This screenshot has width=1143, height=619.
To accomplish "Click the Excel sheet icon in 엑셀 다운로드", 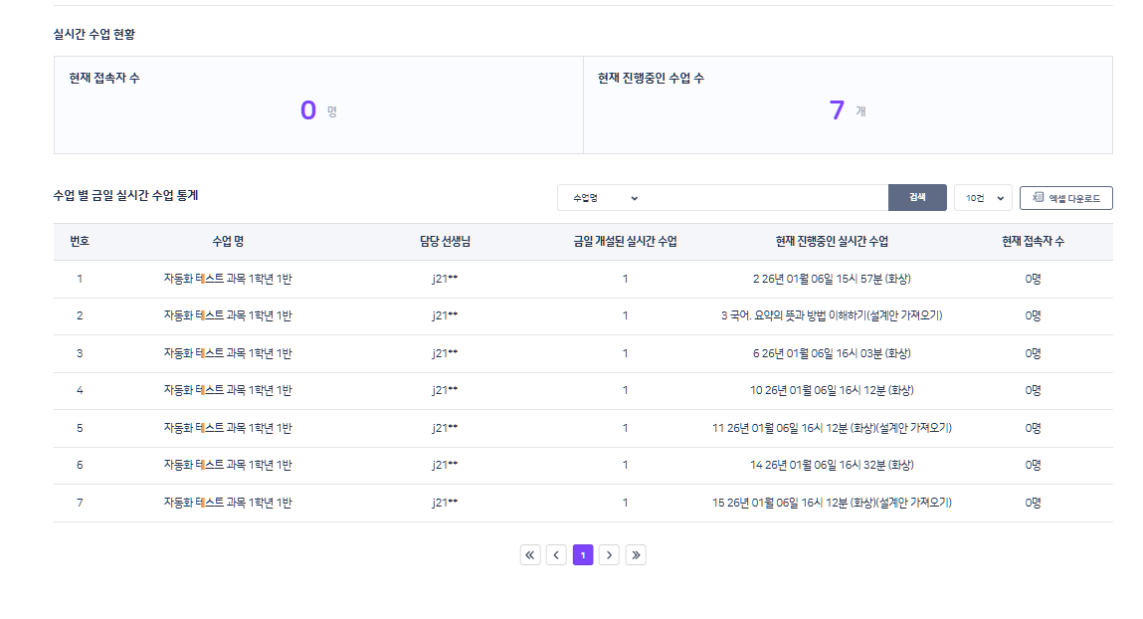I will click(x=1038, y=198).
